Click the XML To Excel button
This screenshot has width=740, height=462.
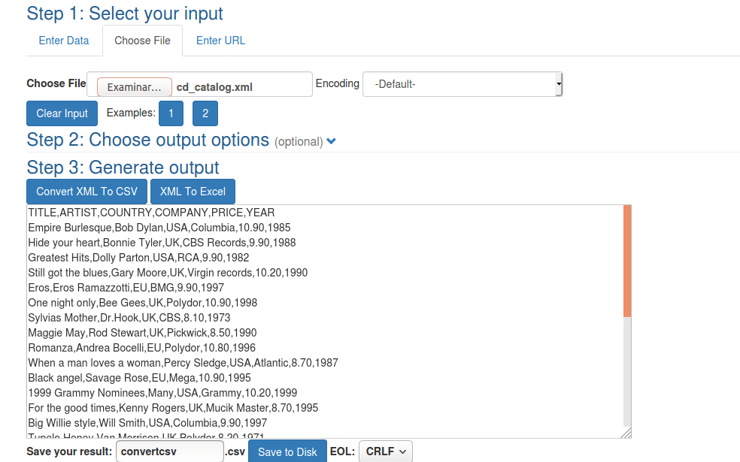click(193, 192)
